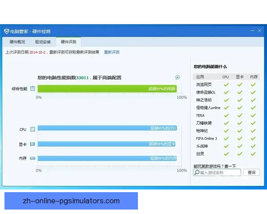Image resolution: width=267 pixels, height=214 pixels.
Task: Switch to the 硬件概况 tab
Action: pyautogui.click(x=17, y=42)
